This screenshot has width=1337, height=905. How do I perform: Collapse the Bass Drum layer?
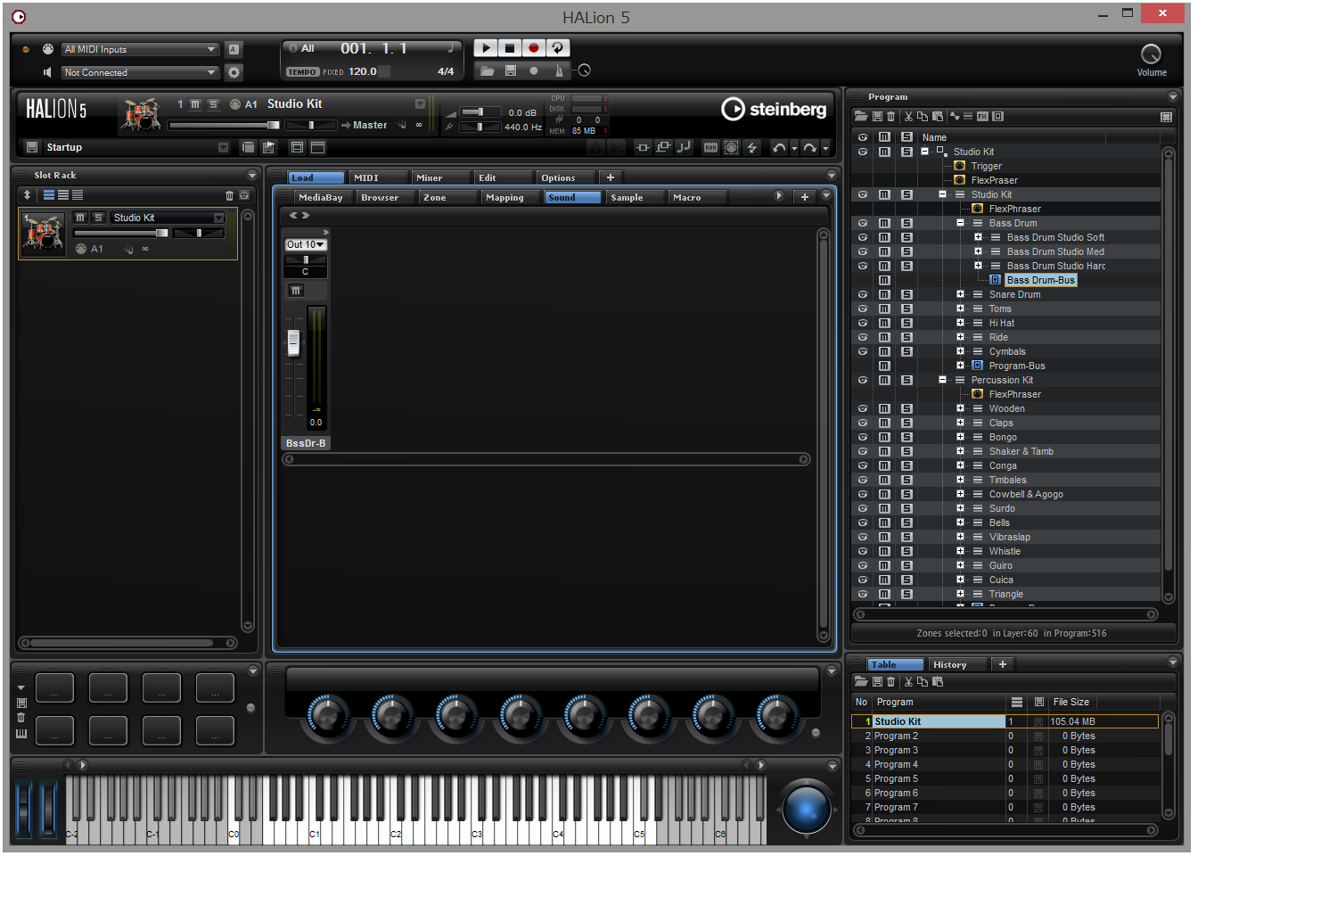click(x=960, y=223)
